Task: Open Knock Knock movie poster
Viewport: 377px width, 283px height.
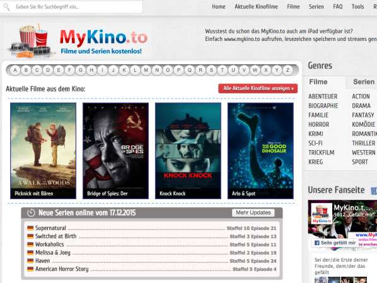Action: [x=188, y=151]
